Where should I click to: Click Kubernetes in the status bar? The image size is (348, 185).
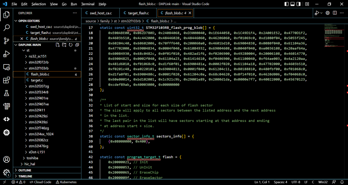point(66,182)
